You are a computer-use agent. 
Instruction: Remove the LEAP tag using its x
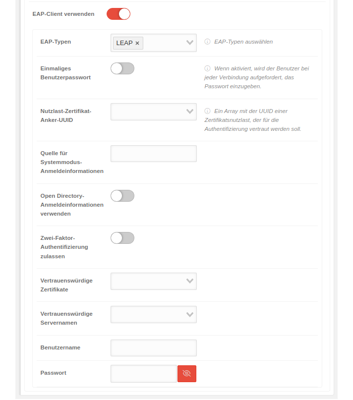coord(137,43)
